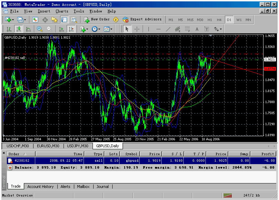This screenshot has height=200, width=279.
Task: Switch to the EURUSD,M30 chart tab
Action: pos(50,146)
